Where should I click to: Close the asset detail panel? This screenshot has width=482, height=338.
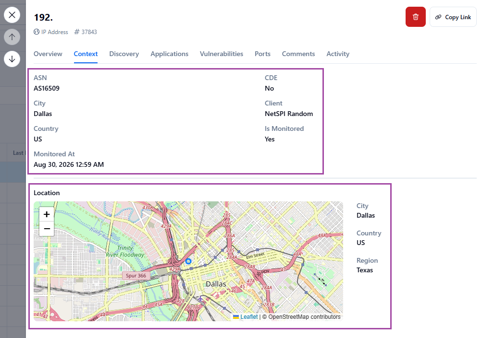[x=12, y=15]
